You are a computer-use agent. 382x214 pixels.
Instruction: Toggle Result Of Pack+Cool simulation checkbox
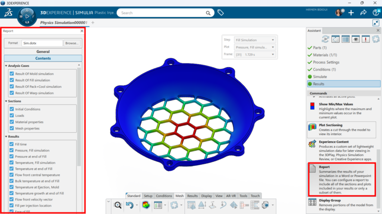tap(12, 87)
